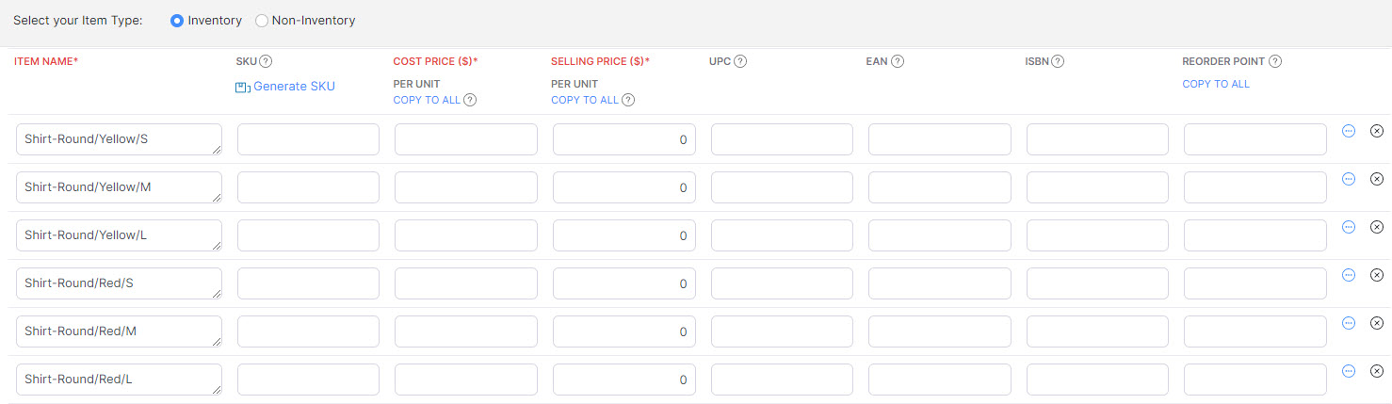
Task: Click the selling price field for Shirt-Round/Red/S
Action: tap(624, 283)
